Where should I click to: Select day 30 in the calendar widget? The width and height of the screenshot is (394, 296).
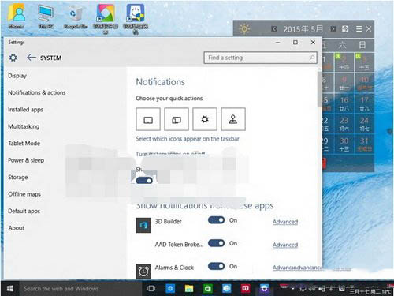(x=344, y=144)
